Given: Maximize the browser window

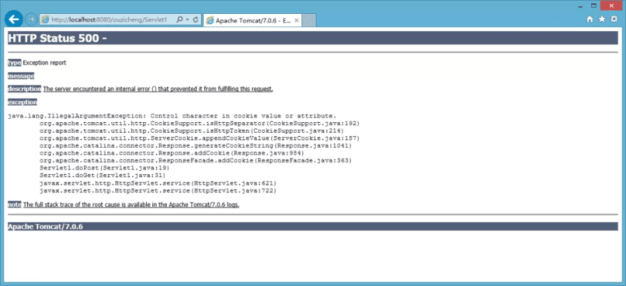Looking at the screenshot, I should coord(593,6).
